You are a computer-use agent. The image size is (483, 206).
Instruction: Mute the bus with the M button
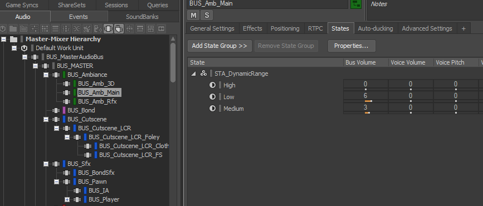pos(193,15)
